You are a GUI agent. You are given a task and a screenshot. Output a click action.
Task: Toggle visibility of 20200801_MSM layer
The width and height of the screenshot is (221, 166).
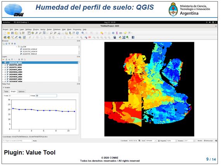tap(5, 70)
